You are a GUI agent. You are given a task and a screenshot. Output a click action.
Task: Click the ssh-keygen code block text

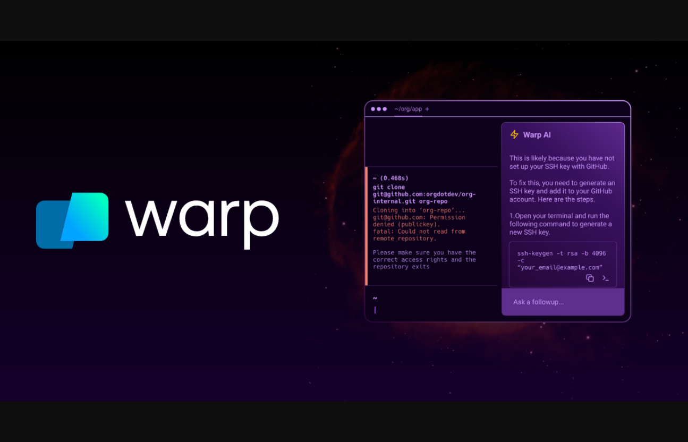[560, 260]
